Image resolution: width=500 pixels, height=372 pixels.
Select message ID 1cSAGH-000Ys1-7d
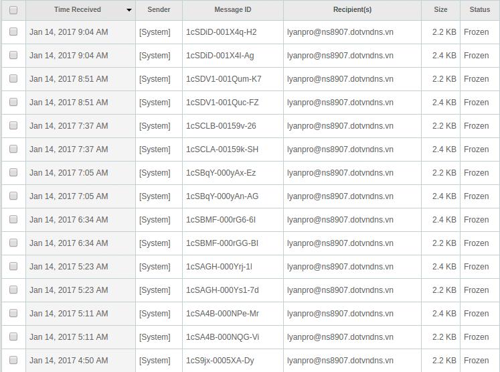point(222,290)
